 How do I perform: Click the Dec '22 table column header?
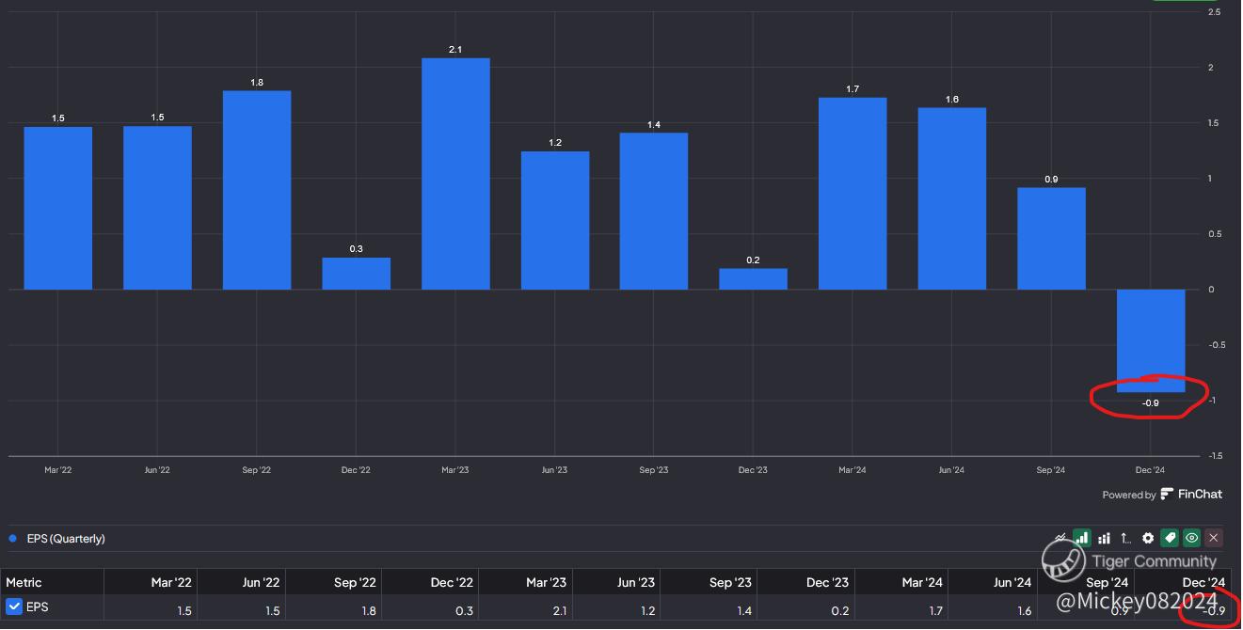click(452, 582)
